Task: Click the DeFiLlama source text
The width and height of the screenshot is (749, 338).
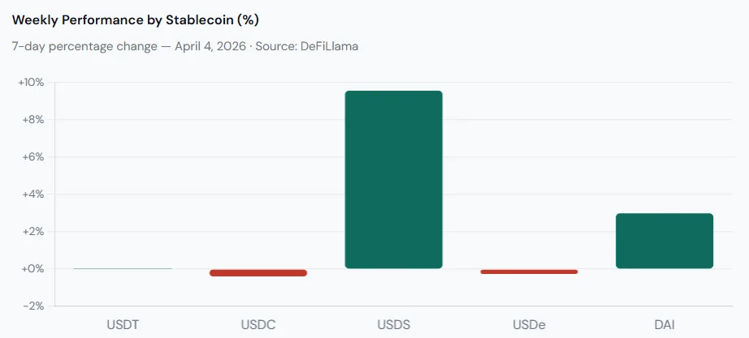Action: [x=329, y=46]
